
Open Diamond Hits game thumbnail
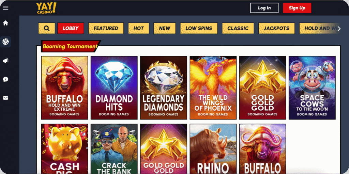point(114,88)
